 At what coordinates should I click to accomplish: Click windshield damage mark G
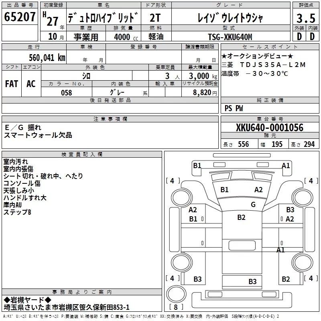point(253,205)
